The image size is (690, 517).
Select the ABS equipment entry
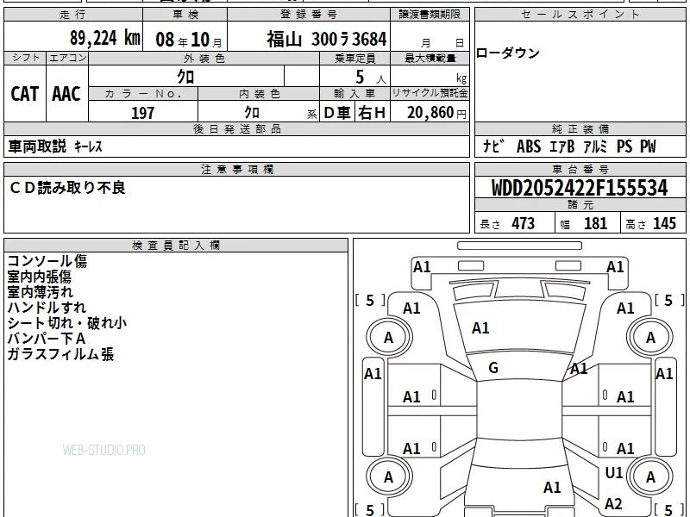pyautogui.click(x=529, y=146)
